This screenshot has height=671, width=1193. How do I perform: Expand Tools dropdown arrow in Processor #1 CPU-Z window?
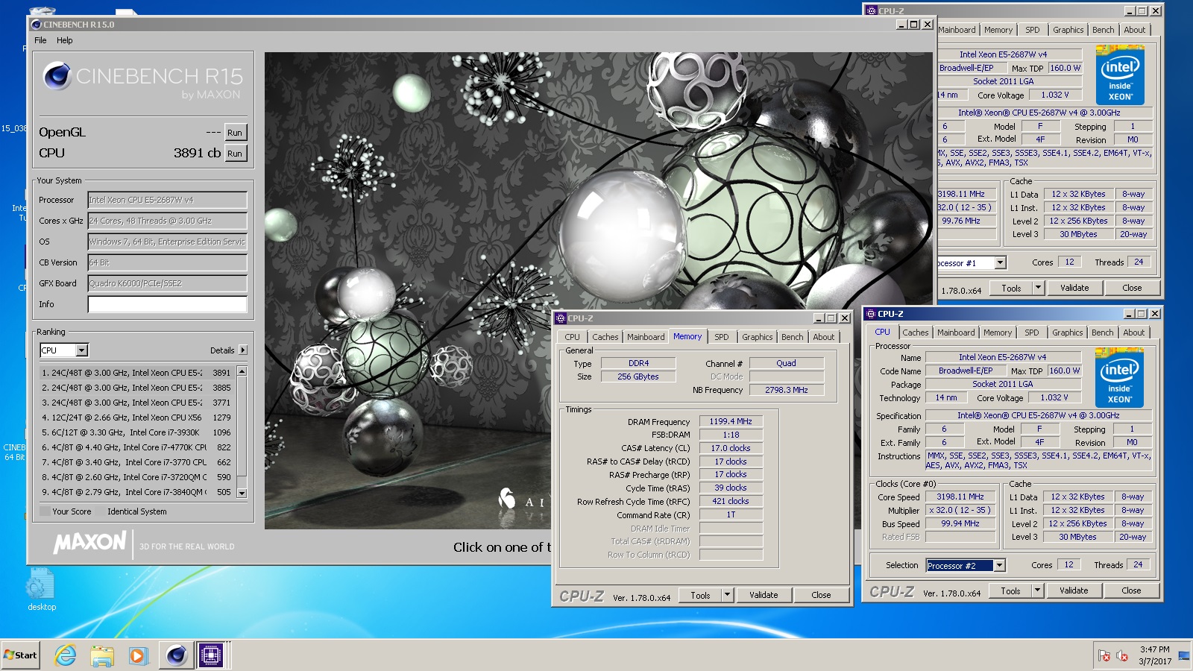pyautogui.click(x=1038, y=288)
